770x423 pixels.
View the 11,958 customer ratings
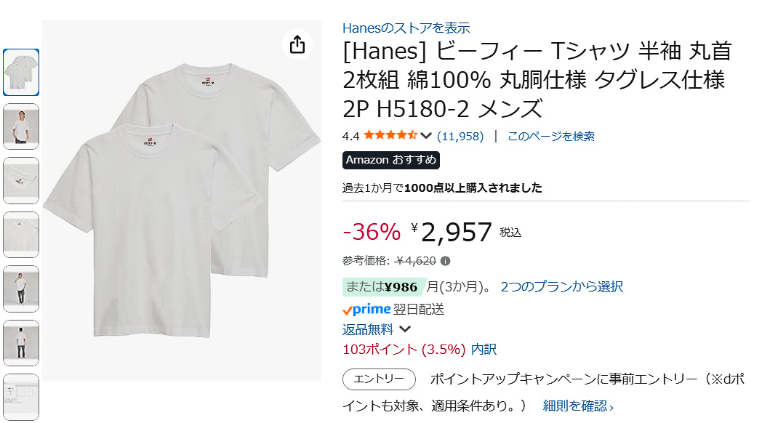coord(460,135)
